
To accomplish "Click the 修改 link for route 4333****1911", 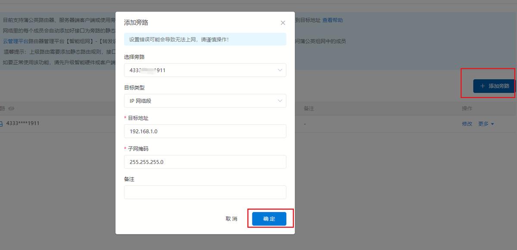I will click(467, 123).
